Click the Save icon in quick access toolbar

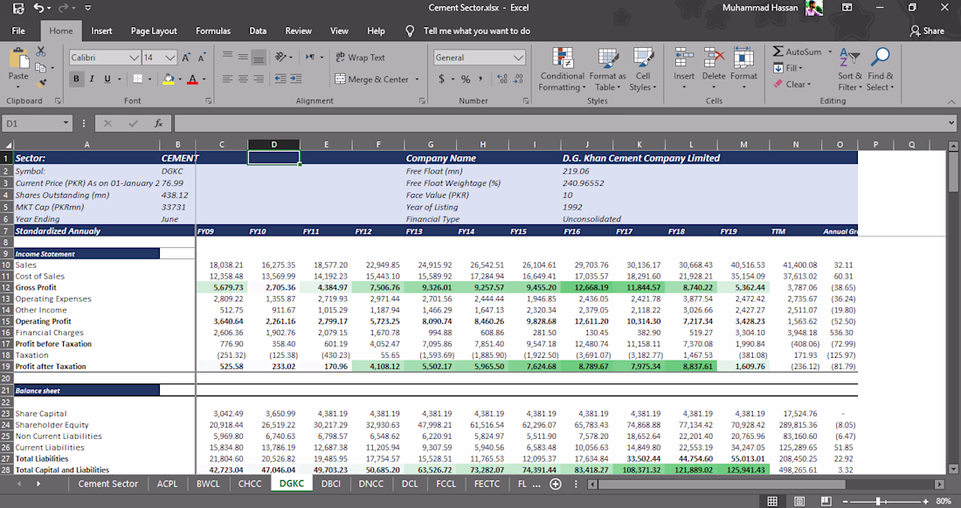(x=17, y=8)
